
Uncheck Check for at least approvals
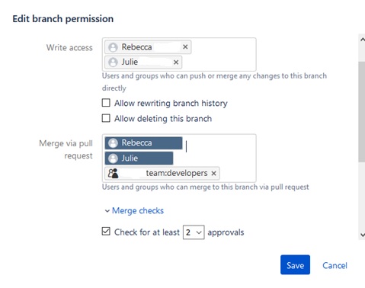tap(106, 232)
